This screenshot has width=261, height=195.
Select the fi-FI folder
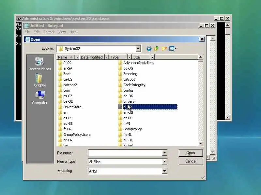(x=124, y=123)
